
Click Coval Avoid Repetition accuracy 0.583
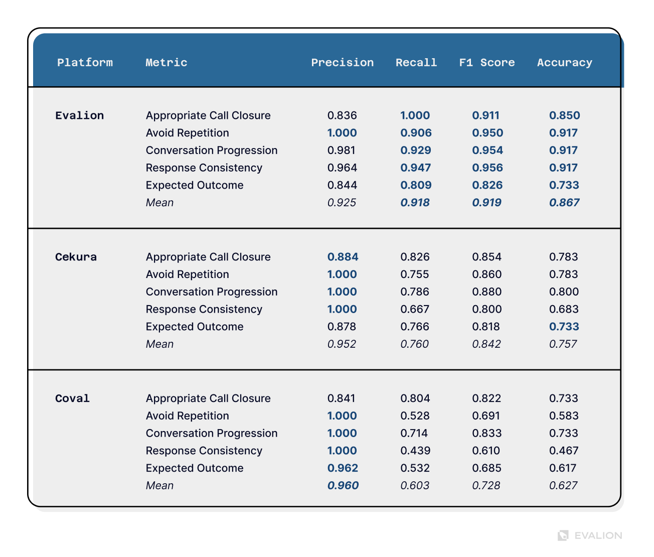click(564, 416)
